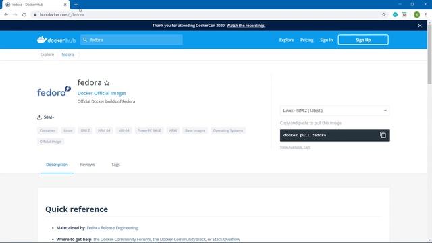This screenshot has height=243, width=432.
Task: Click View Available Tags link
Action: 295,147
